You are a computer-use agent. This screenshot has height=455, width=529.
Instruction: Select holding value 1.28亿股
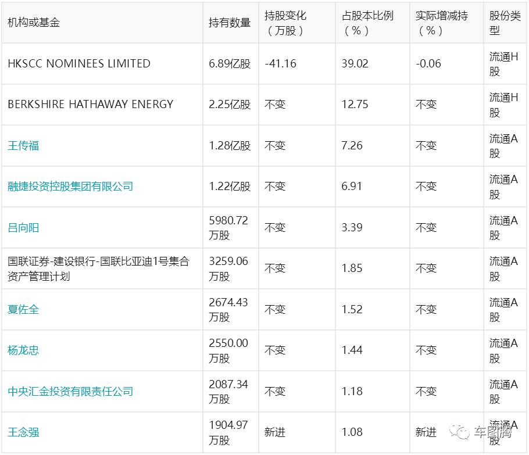230,146
